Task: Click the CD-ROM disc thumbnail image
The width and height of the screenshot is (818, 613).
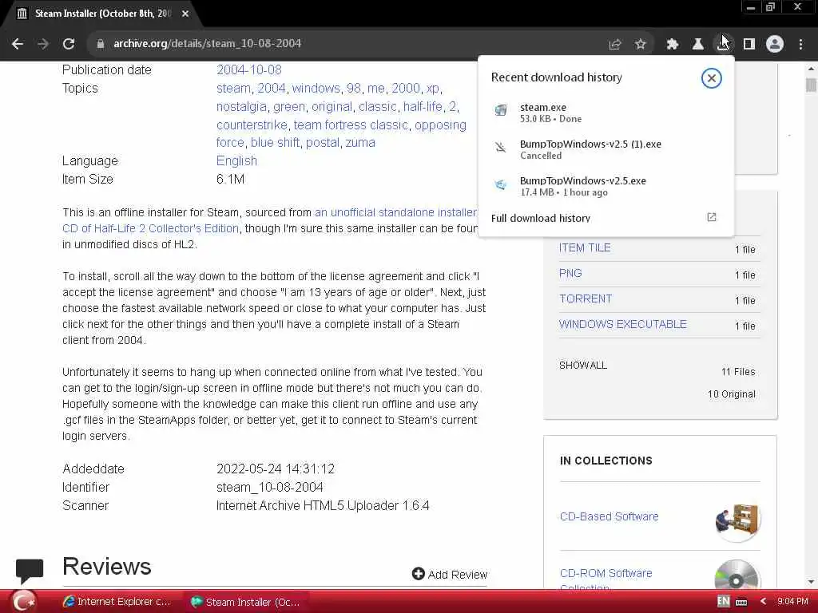Action: [737, 575]
